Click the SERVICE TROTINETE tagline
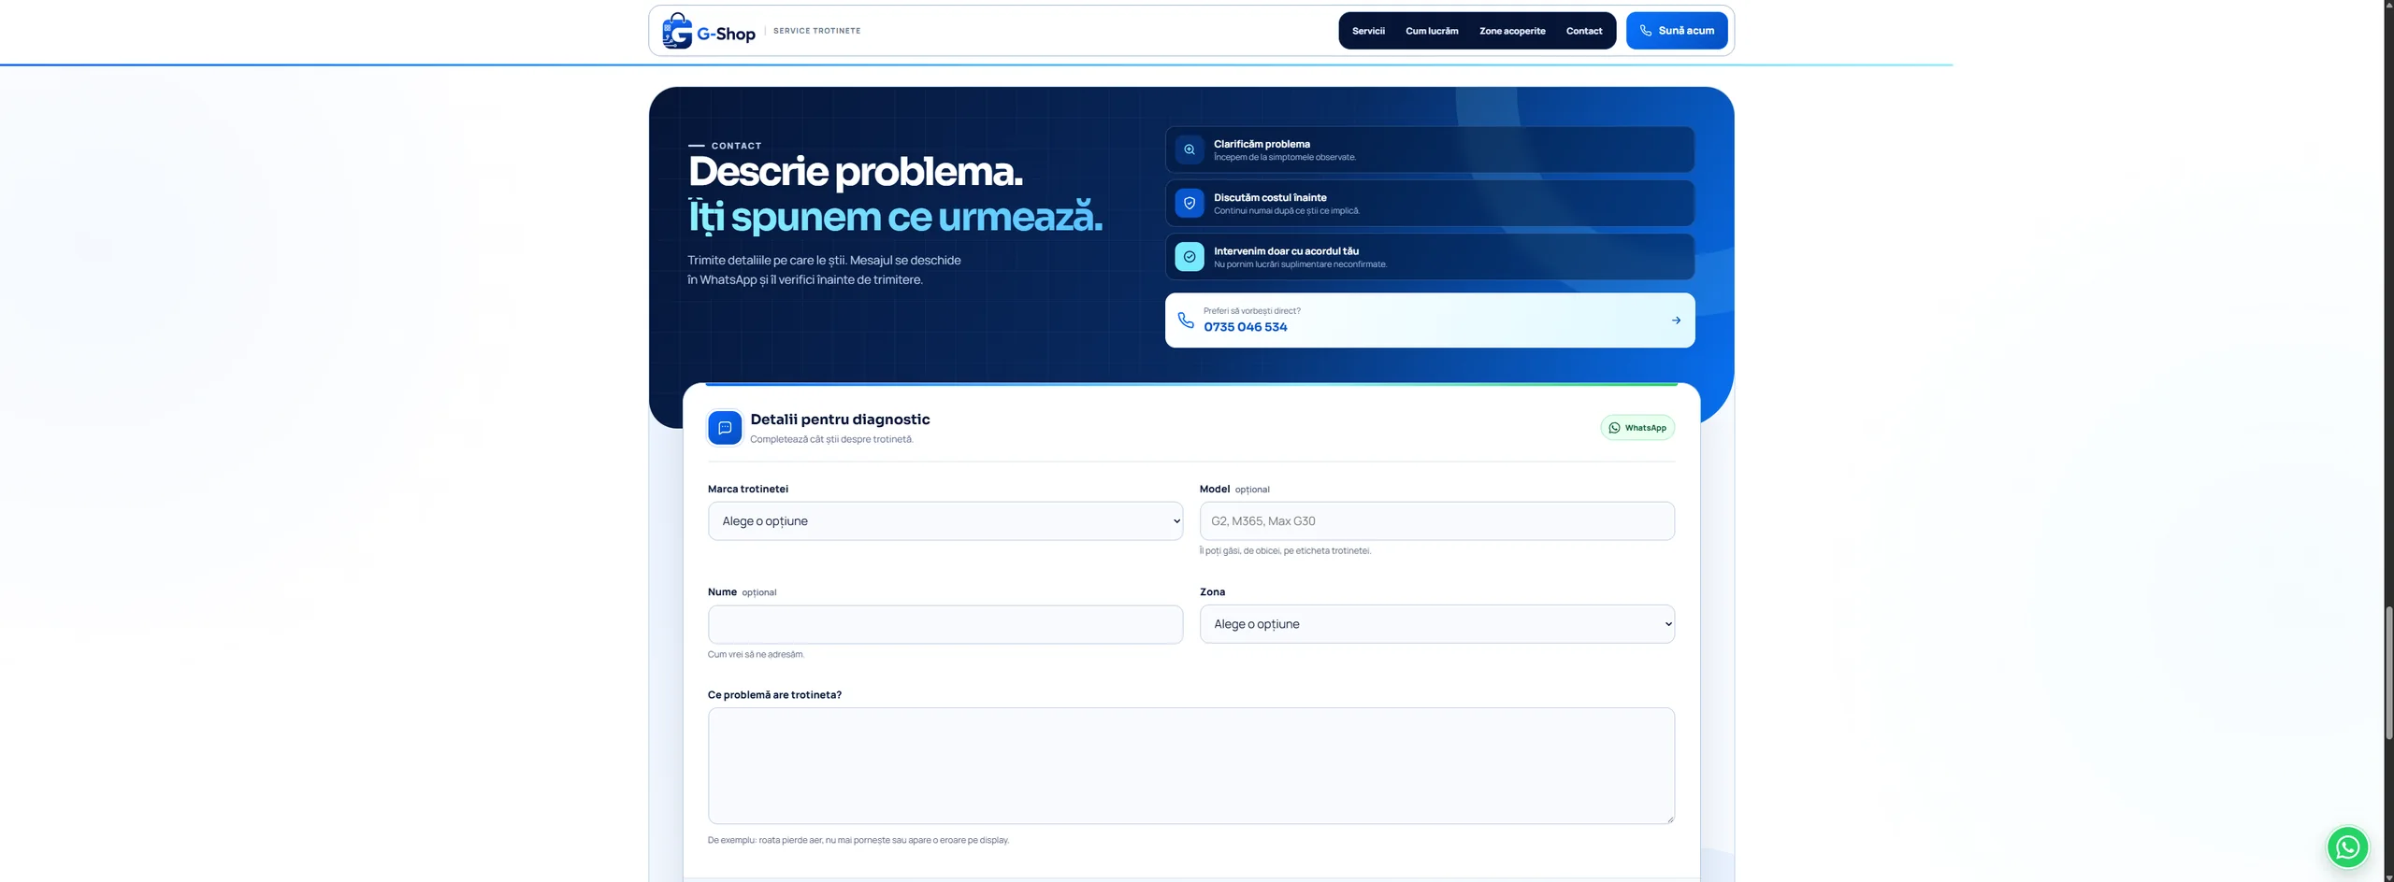 pos(816,31)
